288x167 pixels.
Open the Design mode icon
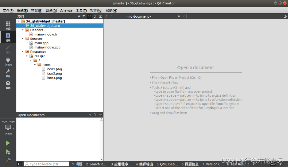coord(8,49)
